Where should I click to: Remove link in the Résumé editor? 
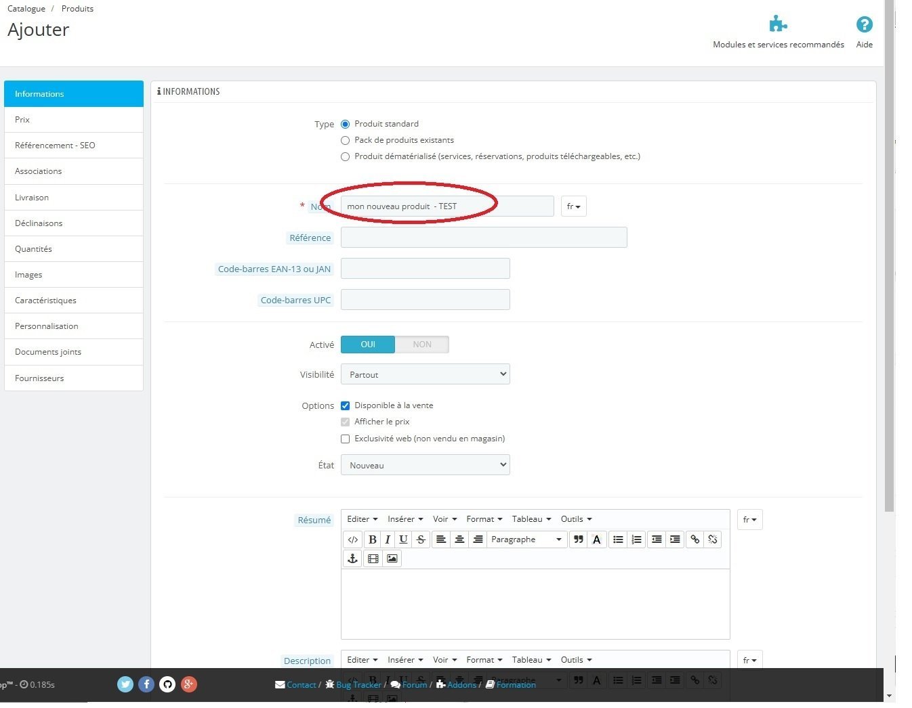[x=713, y=539]
